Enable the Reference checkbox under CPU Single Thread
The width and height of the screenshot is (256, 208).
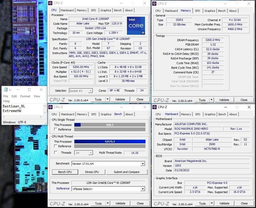pyautogui.click(x=56, y=129)
